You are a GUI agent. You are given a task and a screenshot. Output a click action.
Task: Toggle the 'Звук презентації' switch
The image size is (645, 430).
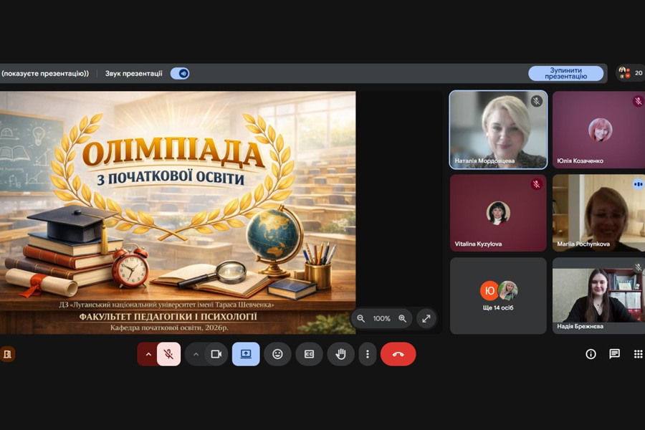[180, 73]
